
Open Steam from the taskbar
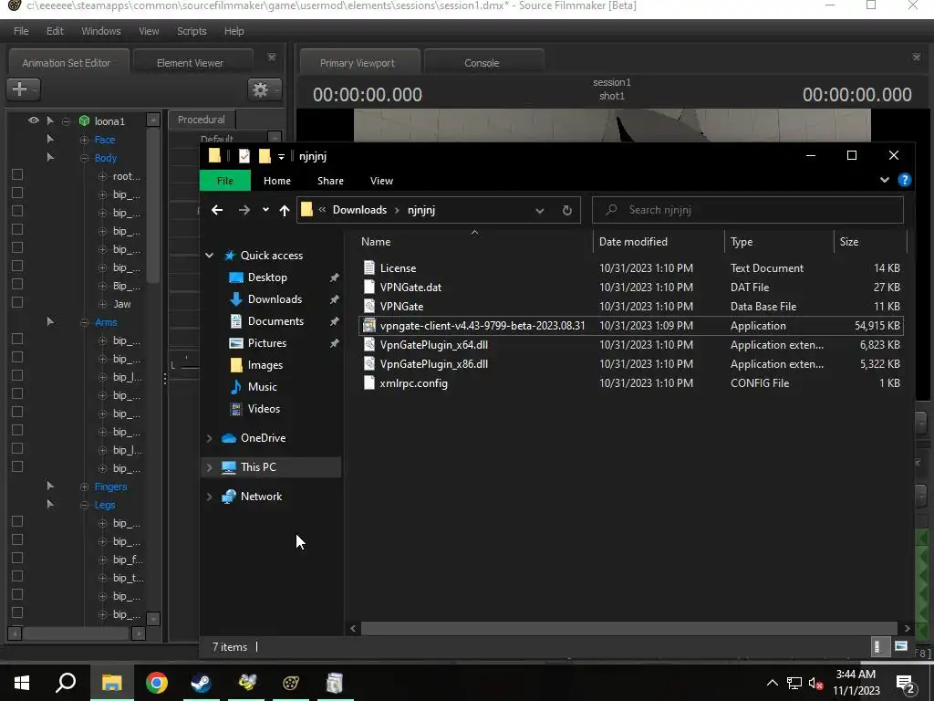pyautogui.click(x=201, y=683)
